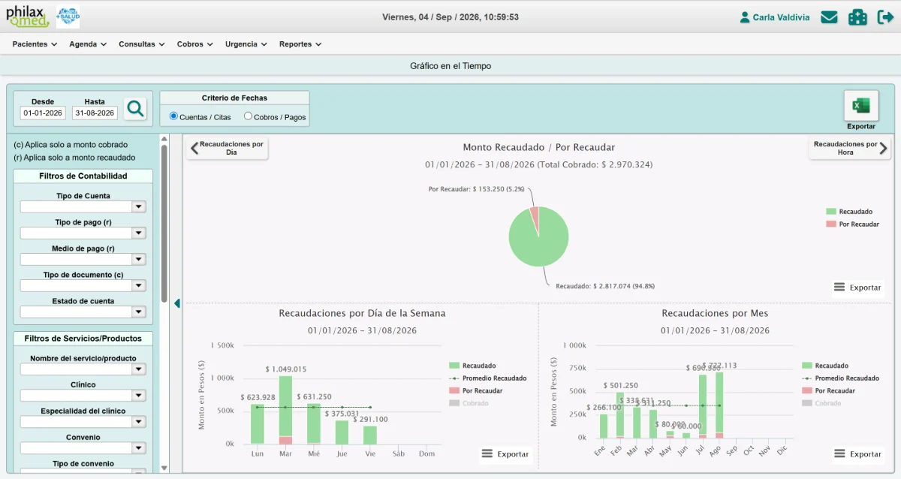
Task: Open the monthly chart Exportar menu
Action: click(x=858, y=453)
